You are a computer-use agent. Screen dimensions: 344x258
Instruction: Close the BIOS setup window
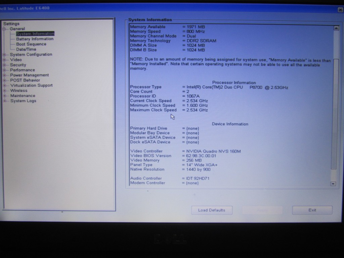click(340, 10)
